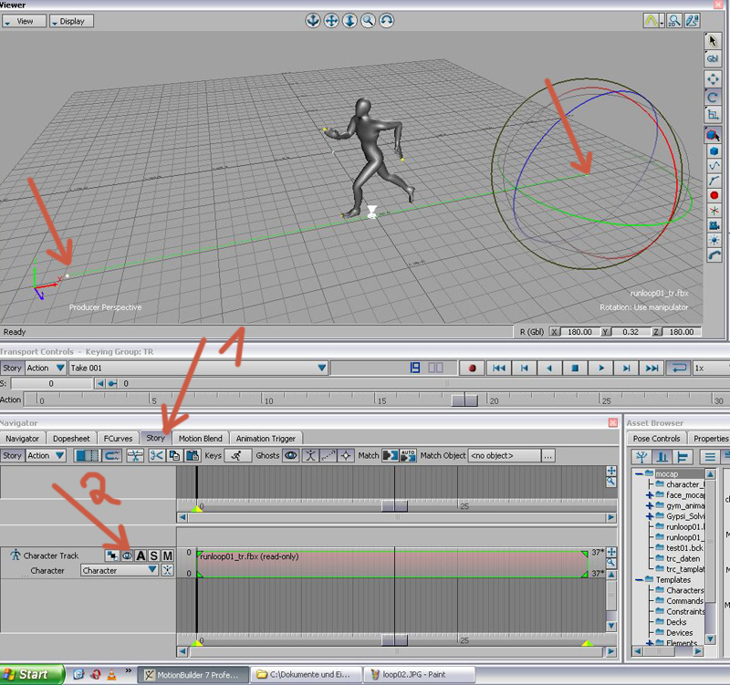Image resolution: width=730 pixels, height=685 pixels.
Task: Open the Take 001 dropdown
Action: (x=321, y=368)
